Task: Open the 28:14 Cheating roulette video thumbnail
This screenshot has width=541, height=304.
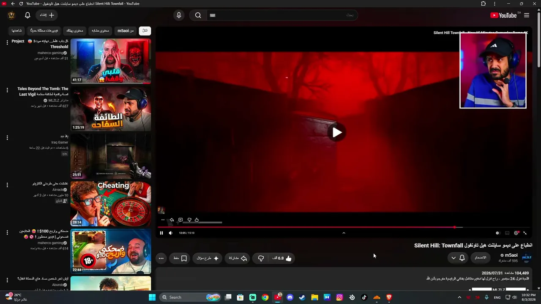Action: tap(111, 204)
